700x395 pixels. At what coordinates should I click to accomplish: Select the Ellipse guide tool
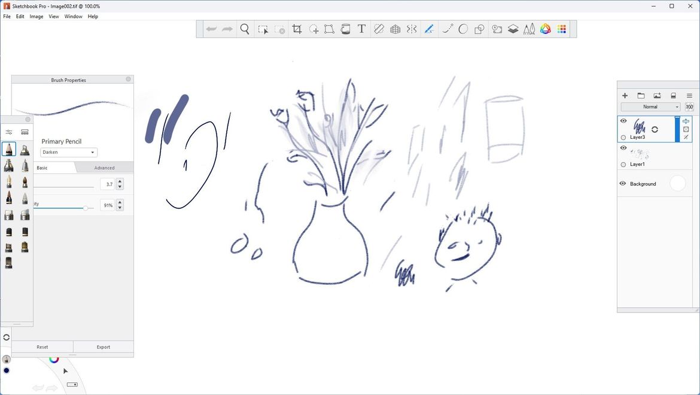(462, 29)
